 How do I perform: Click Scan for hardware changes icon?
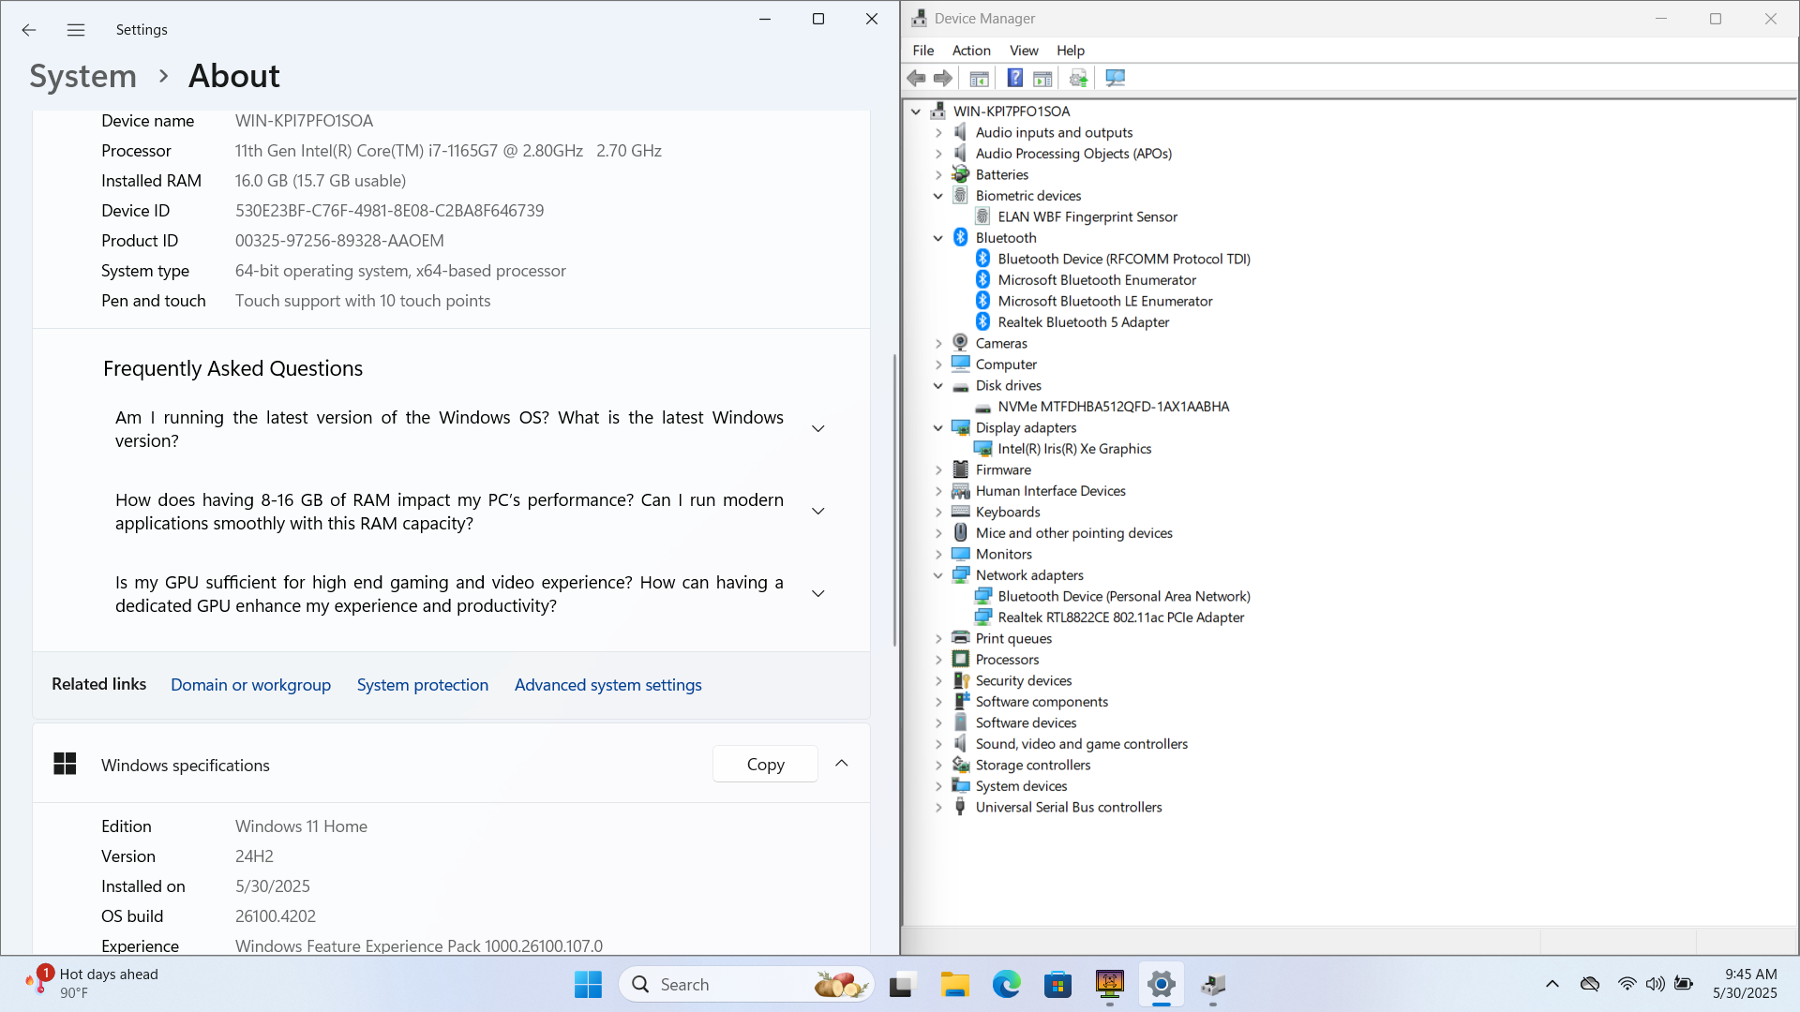click(1115, 79)
